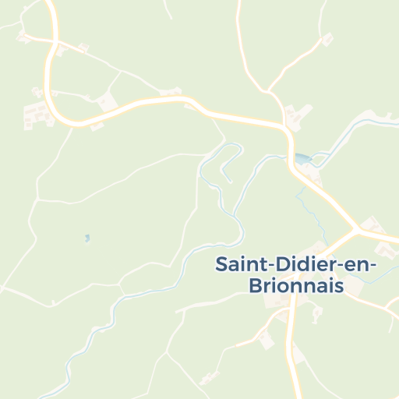Select the confluence where the two streams merge
Image resolution: width=399 pixels, height=399 pixels.
235,216
